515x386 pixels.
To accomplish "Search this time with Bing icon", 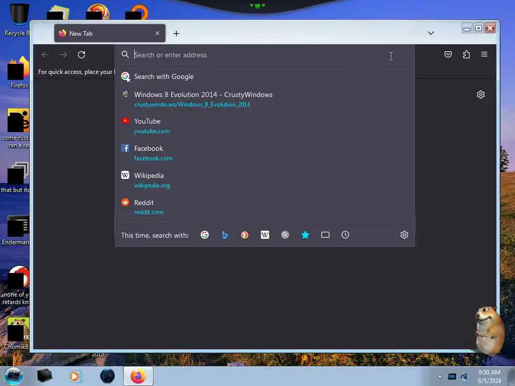I will pos(225,235).
